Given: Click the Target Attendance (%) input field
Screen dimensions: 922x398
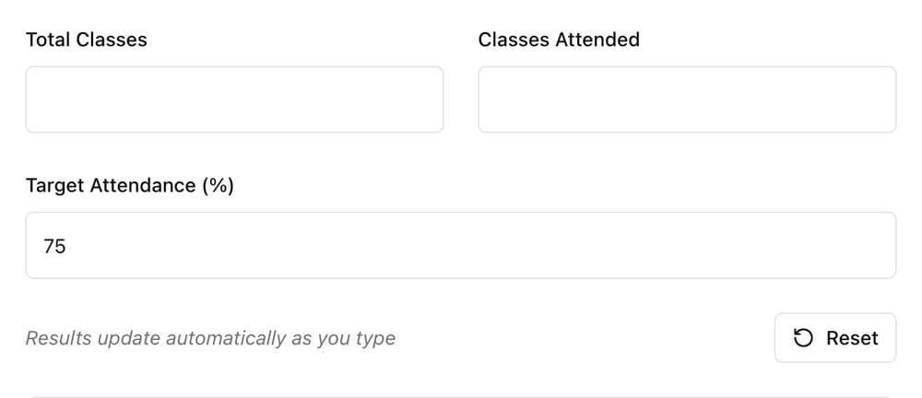Looking at the screenshot, I should click(x=461, y=245).
